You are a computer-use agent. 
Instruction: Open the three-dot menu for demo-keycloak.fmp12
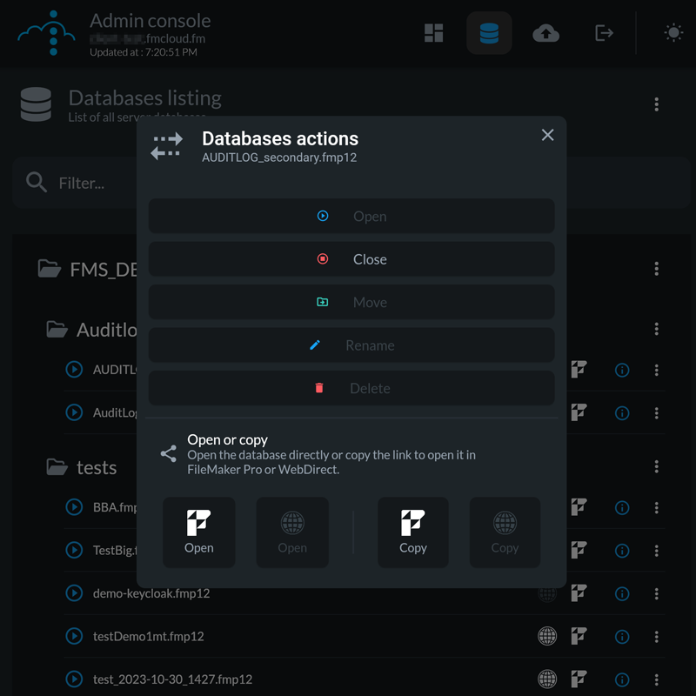656,593
